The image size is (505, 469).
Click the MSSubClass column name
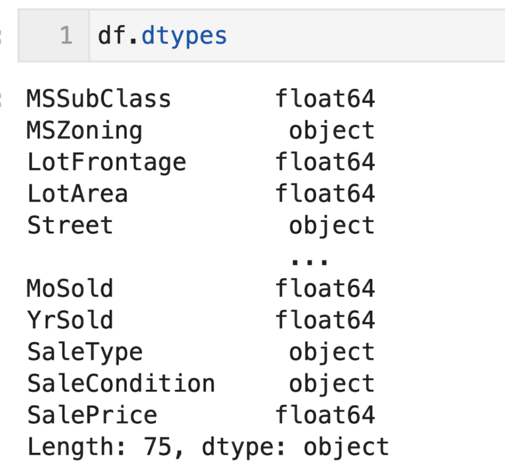click(99, 99)
